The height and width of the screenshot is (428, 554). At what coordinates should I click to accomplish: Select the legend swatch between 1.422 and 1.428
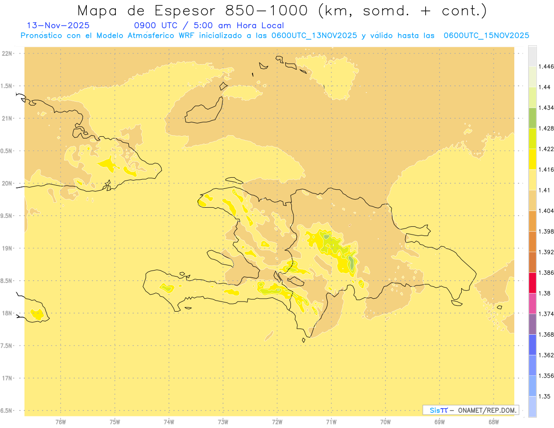click(532, 139)
